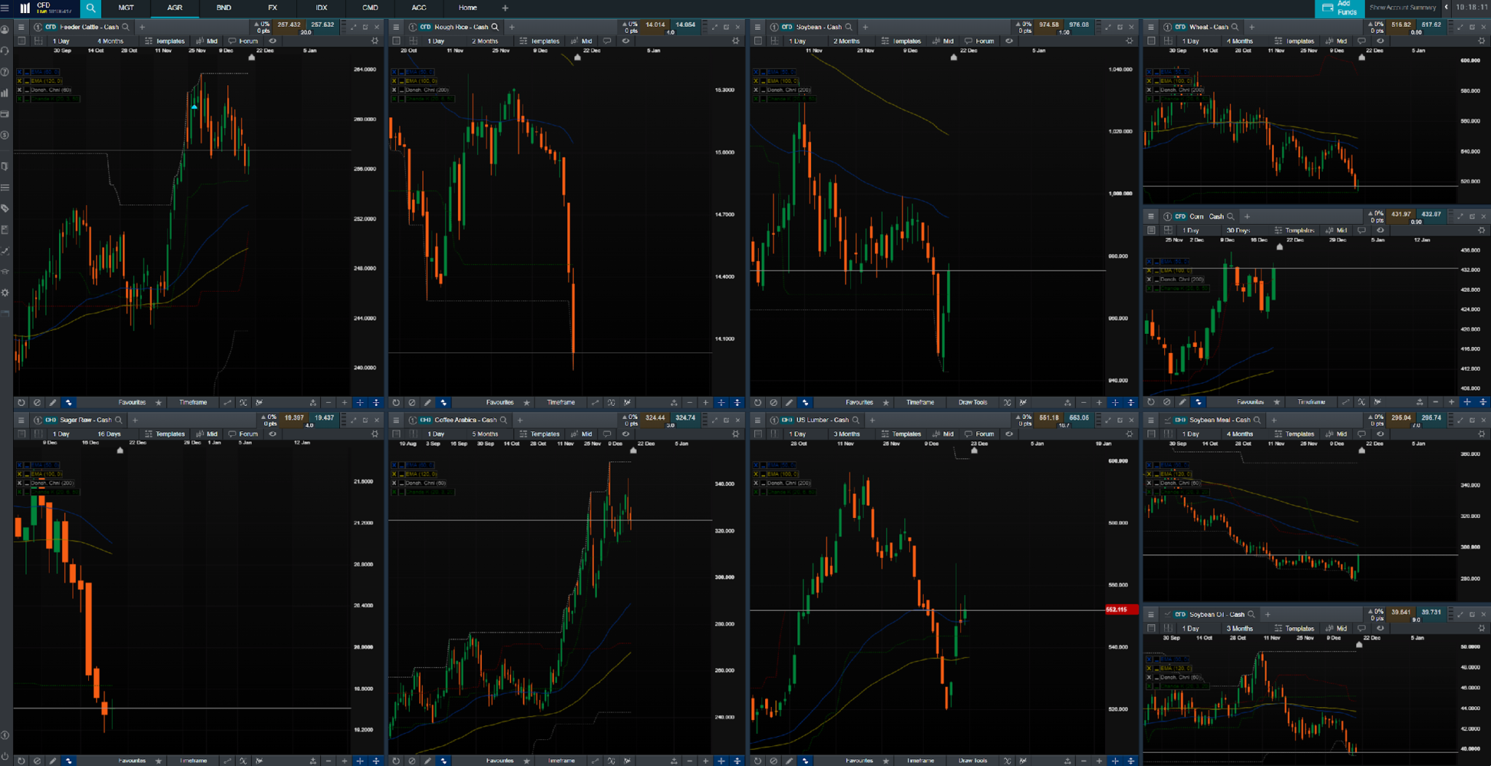Open the settings gear in the left sidebar
This screenshot has height=766, width=1491.
5,292
